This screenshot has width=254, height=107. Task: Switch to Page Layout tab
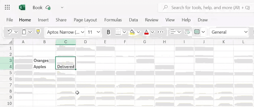tap(85, 20)
